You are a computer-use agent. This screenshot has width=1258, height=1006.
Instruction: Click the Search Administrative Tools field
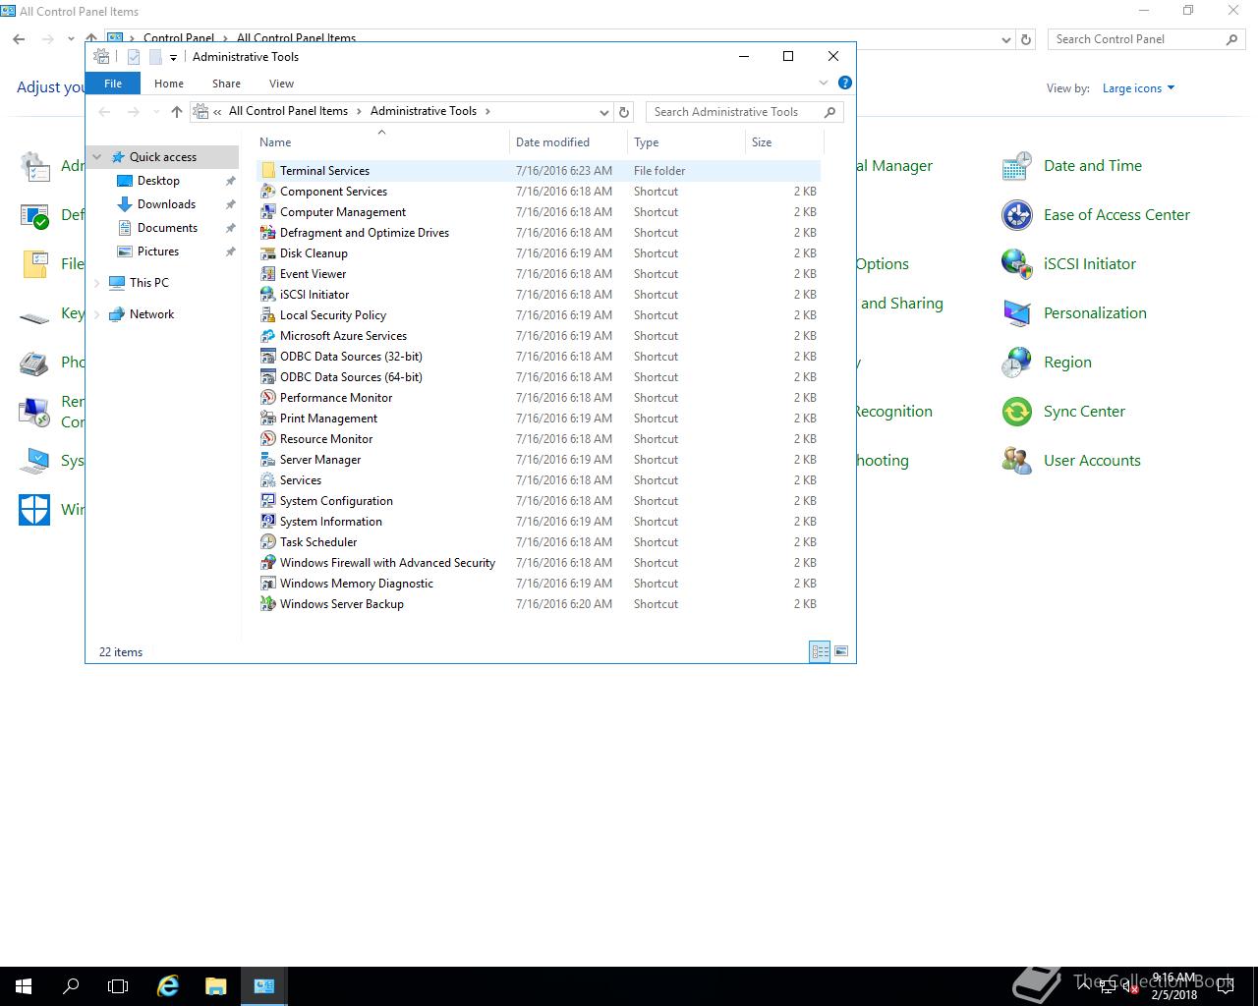click(745, 112)
